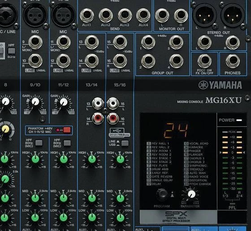Click the POWER indicator light
This screenshot has width=251, height=231.
239,120
